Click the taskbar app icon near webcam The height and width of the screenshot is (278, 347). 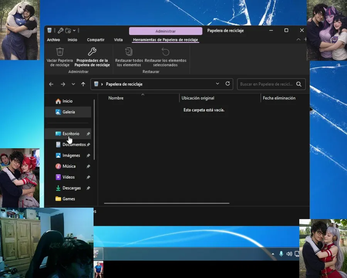[98, 254]
